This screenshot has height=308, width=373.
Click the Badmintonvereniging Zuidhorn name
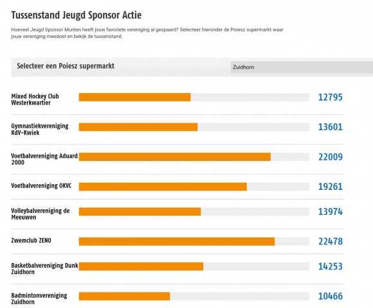click(x=39, y=298)
